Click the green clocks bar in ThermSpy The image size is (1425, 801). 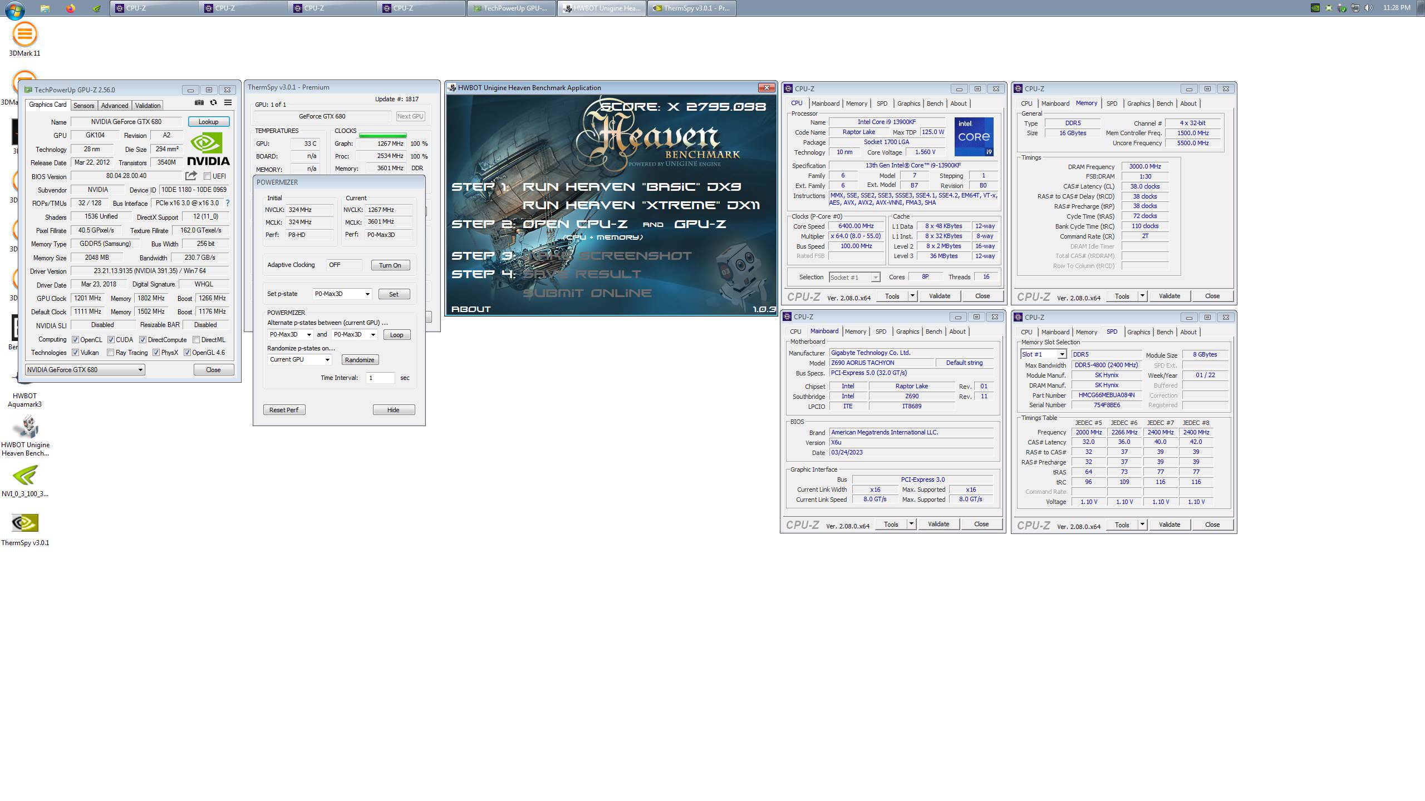click(383, 135)
